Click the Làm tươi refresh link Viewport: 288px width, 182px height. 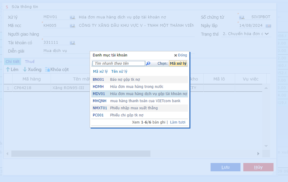[x=178, y=122]
